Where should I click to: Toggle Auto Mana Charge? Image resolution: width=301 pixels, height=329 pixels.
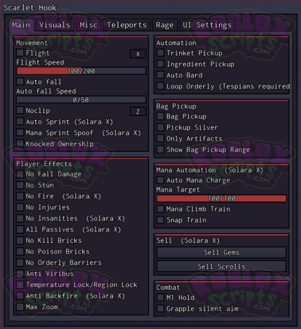click(161, 180)
